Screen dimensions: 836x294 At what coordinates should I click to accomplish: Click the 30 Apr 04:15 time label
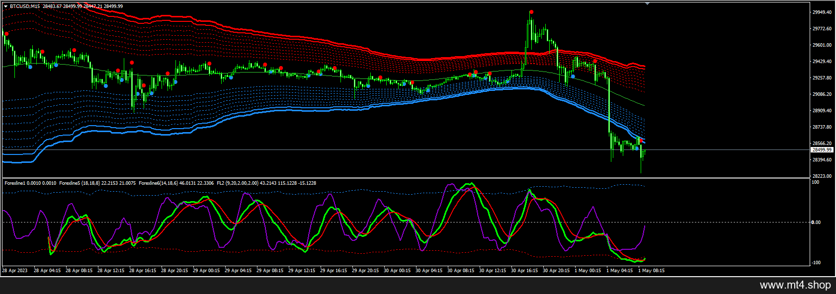[429, 271]
